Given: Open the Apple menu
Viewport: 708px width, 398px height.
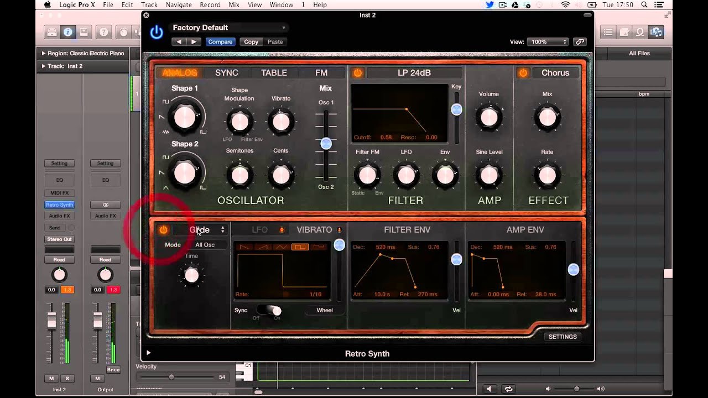Looking at the screenshot, I should click(48, 5).
